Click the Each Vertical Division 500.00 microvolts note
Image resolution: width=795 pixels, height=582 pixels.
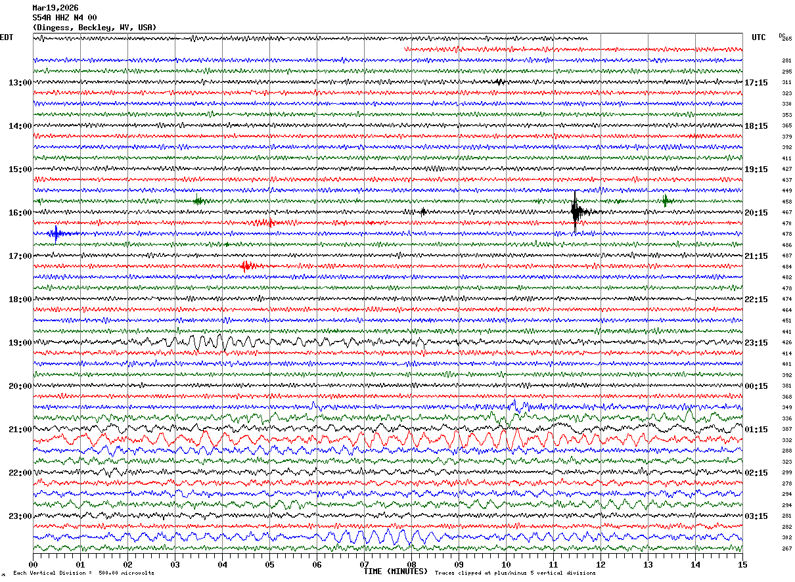[83, 573]
